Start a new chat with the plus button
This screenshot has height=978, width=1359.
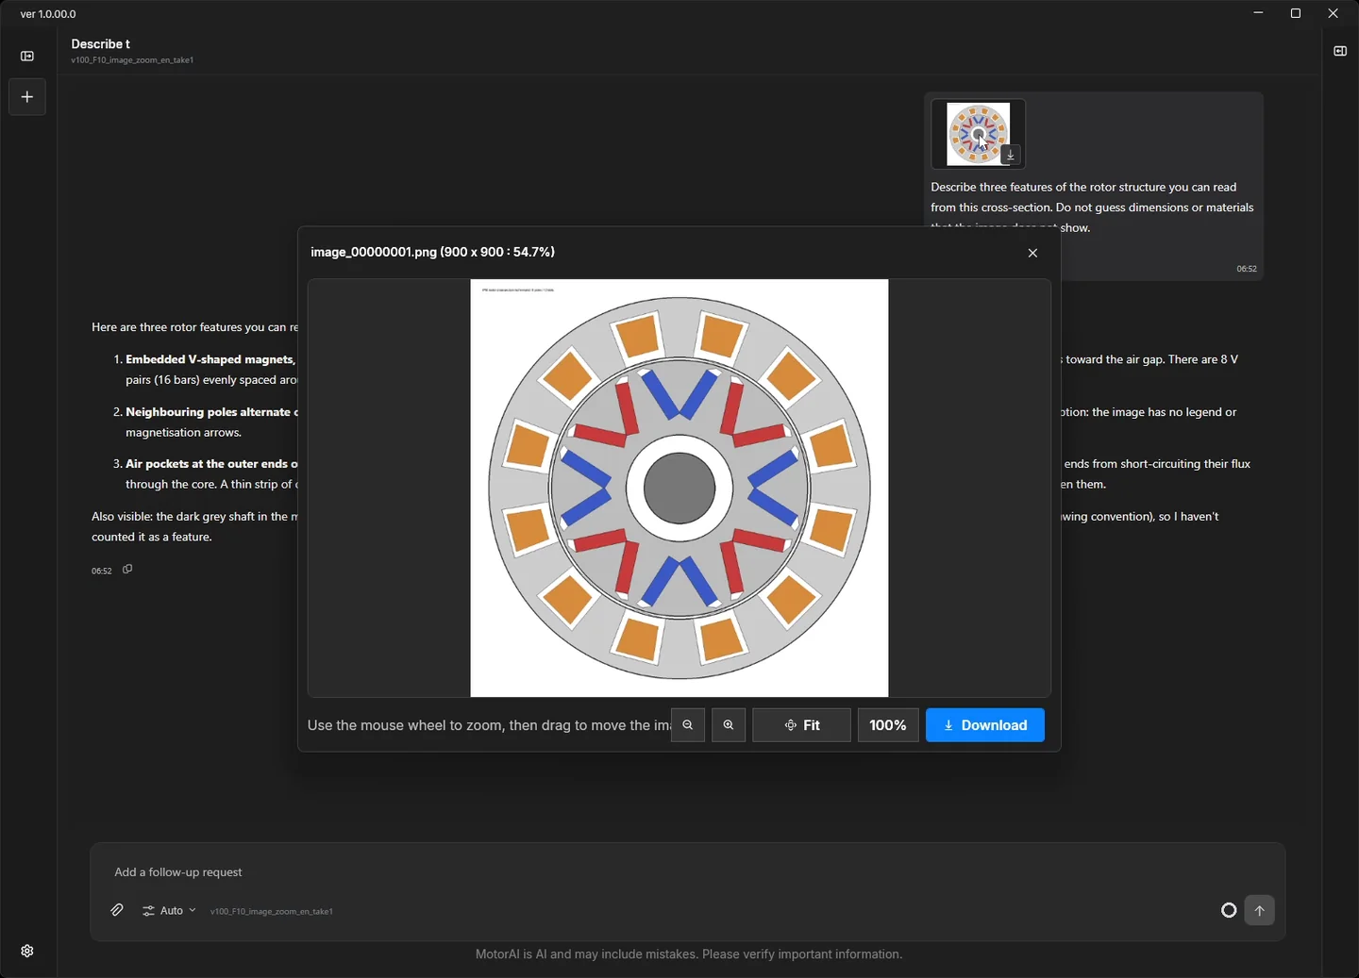coord(27,97)
